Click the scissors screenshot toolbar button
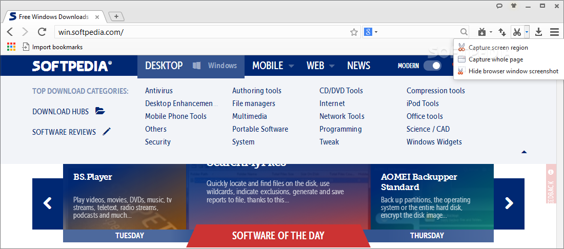The image size is (564, 249). tap(517, 32)
